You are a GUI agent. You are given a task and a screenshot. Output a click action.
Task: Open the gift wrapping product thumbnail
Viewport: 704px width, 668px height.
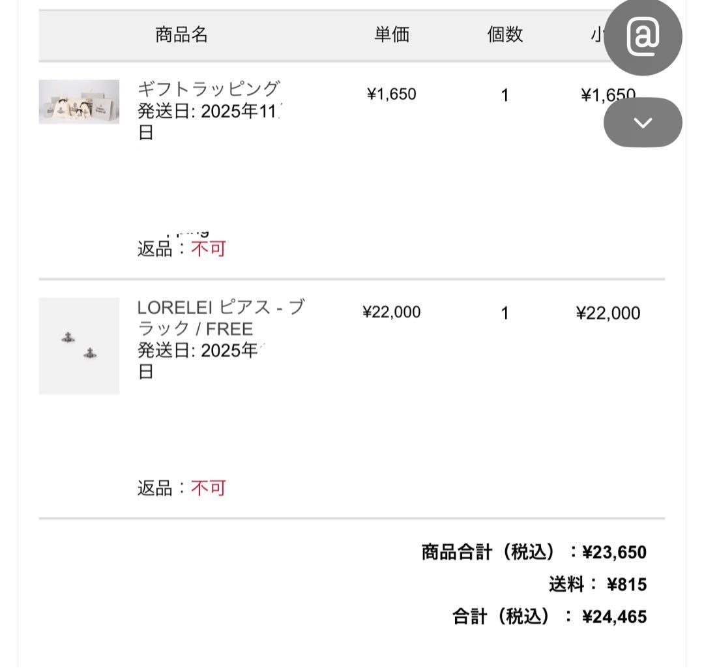(78, 101)
